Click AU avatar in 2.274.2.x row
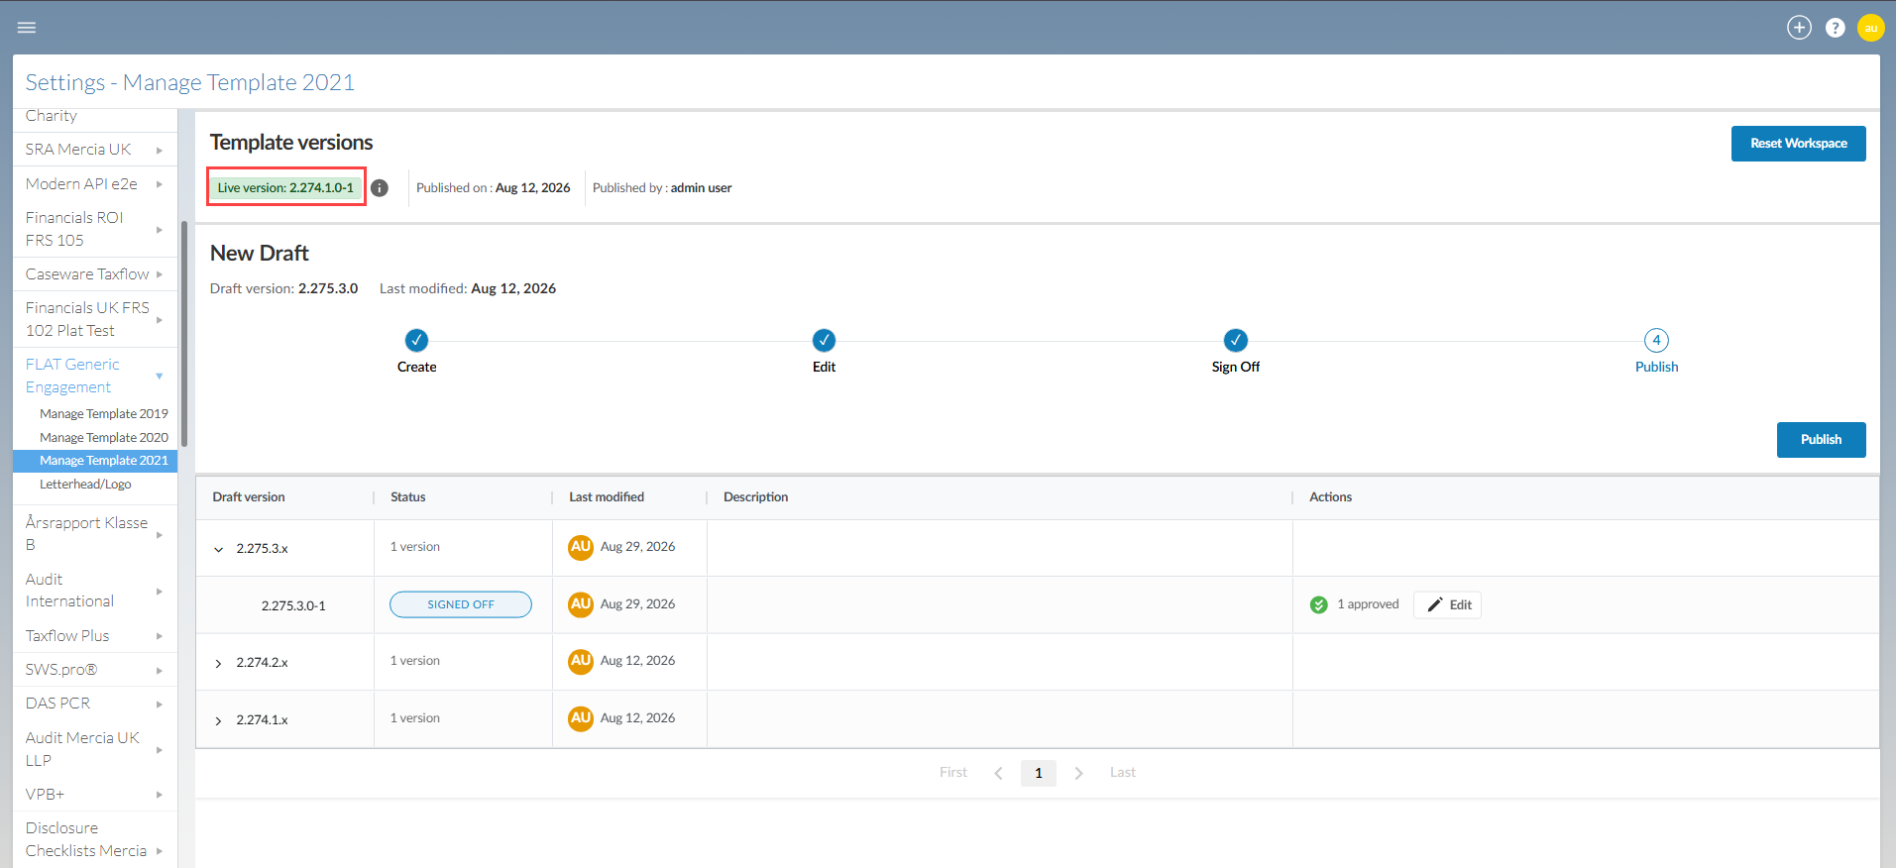This screenshot has height=868, width=1896. coord(581,661)
